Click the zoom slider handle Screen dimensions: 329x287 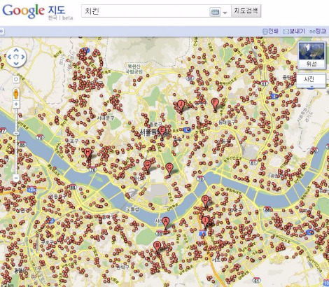coord(16,133)
